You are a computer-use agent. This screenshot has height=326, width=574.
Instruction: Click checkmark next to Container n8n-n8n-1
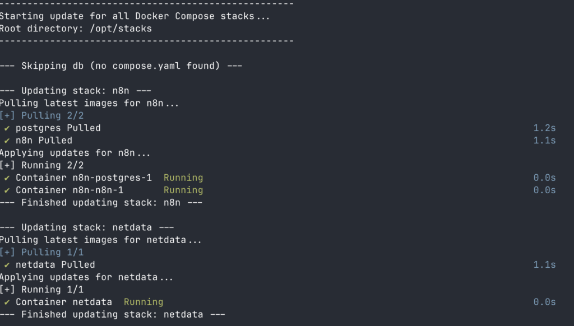[7, 190]
